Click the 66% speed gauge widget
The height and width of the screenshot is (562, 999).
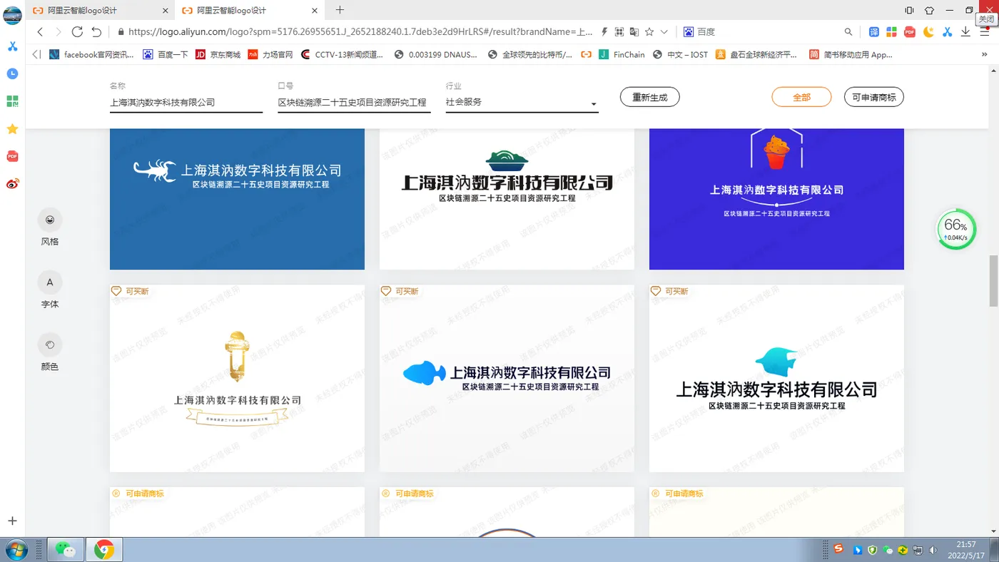[956, 230]
